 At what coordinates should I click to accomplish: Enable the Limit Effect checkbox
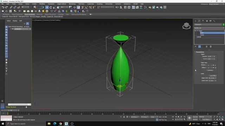pyautogui.click(x=209, y=76)
